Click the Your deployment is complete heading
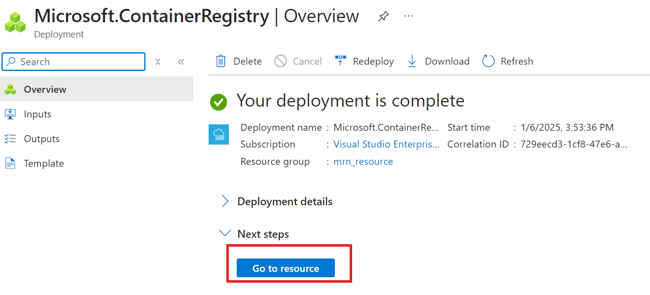The width and height of the screenshot is (650, 295). coord(351,101)
